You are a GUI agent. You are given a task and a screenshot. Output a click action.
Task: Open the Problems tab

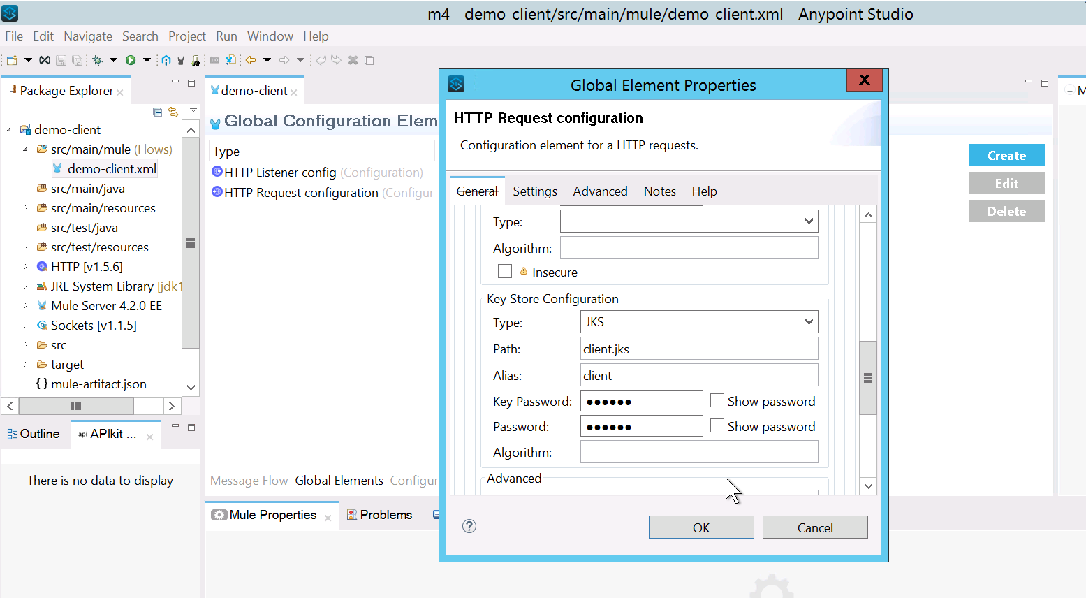379,515
